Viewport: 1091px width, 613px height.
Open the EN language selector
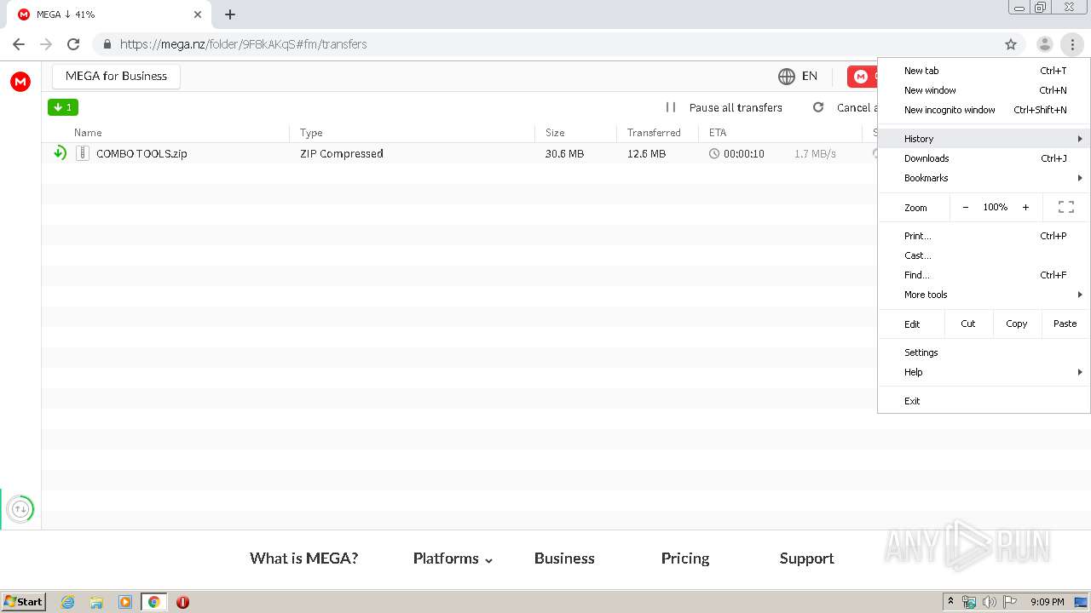click(810, 77)
